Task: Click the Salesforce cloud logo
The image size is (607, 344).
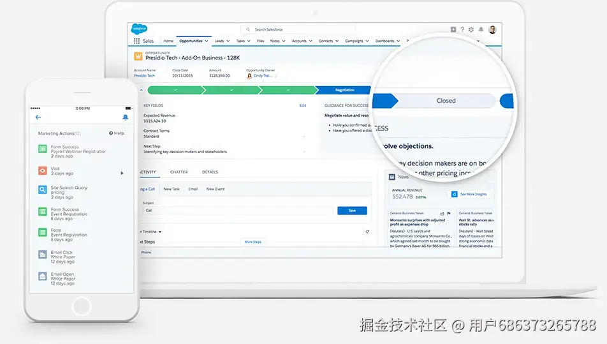Action: tap(139, 29)
